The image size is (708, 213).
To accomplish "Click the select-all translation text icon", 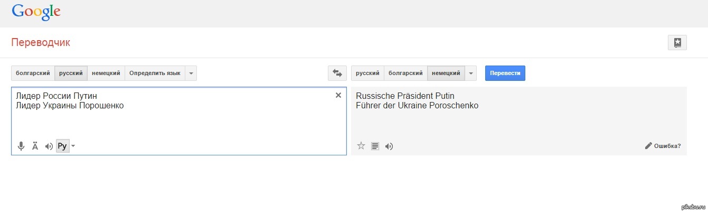I will [375, 146].
